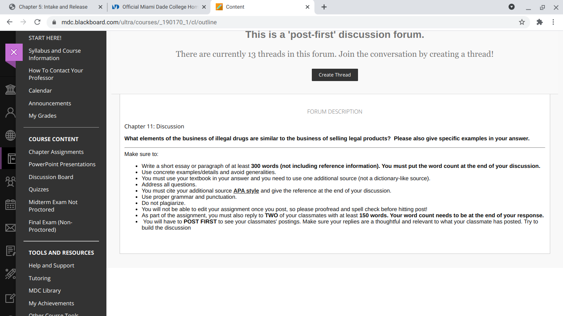Open the Organizations group icon
This screenshot has width=563, height=316.
(x=10, y=181)
